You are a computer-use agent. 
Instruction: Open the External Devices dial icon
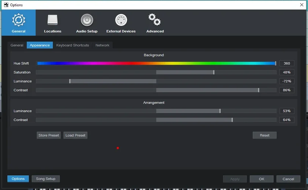(x=121, y=20)
